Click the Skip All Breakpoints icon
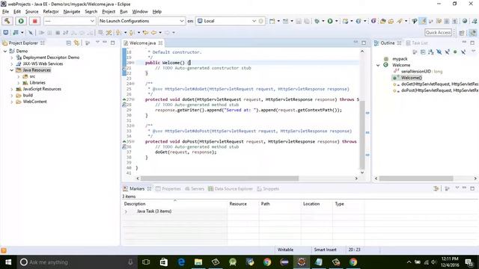 tap(31, 32)
